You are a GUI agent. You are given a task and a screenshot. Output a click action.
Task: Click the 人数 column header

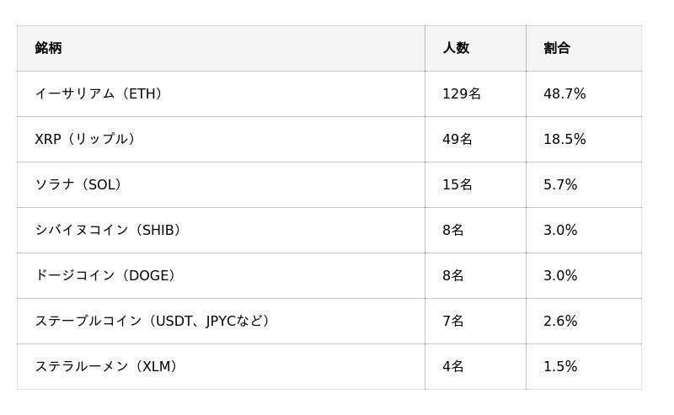pos(456,48)
